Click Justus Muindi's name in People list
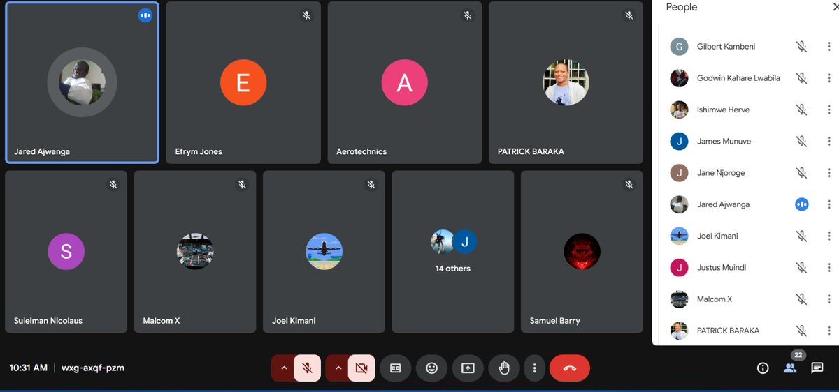This screenshot has height=392, width=839. tap(722, 267)
